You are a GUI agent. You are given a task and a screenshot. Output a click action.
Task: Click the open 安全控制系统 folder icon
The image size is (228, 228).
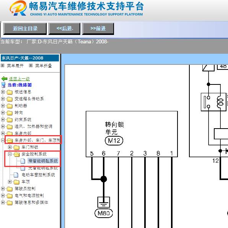point(17,154)
